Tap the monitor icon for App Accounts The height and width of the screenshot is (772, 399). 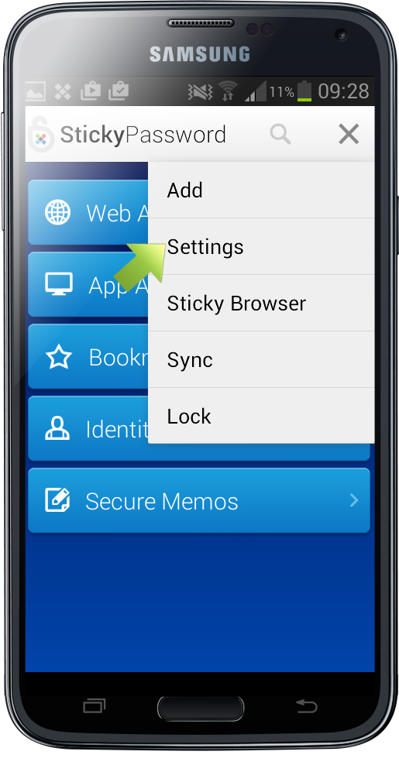59,284
